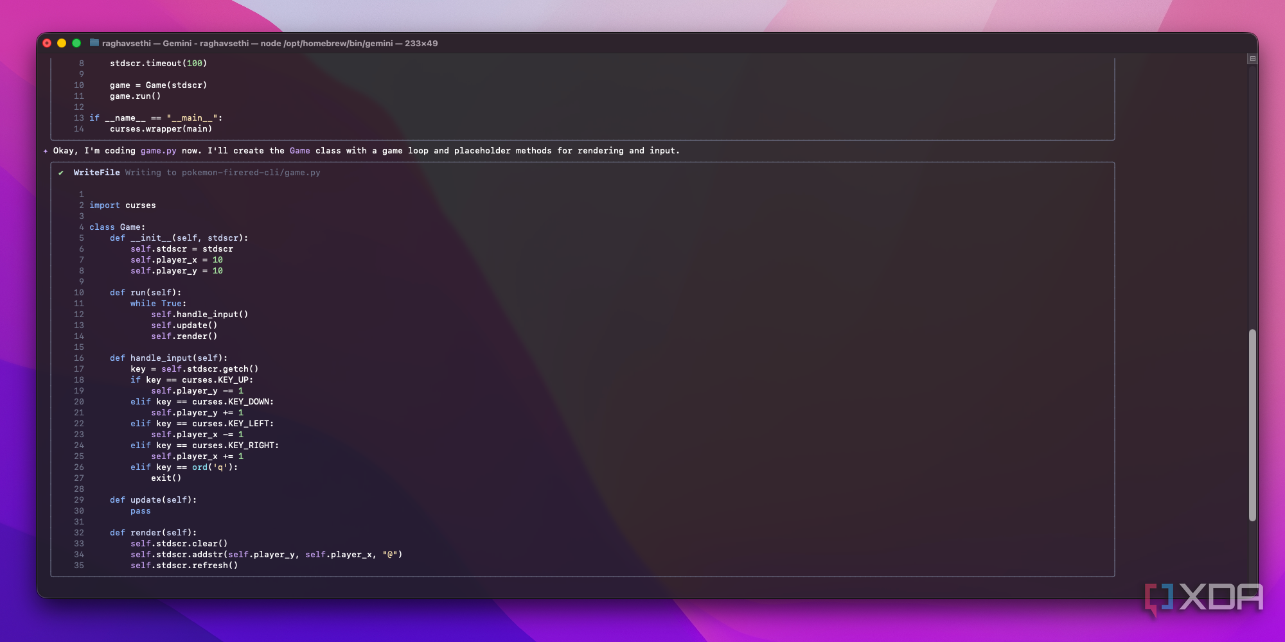Image resolution: width=1285 pixels, height=642 pixels.
Task: Click the line 'def update(self):'
Action: pyautogui.click(x=154, y=500)
